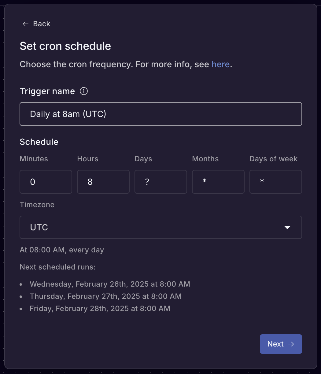Image resolution: width=321 pixels, height=374 pixels.
Task: Click the Wednesday February 26th run entry
Action: [x=110, y=284]
